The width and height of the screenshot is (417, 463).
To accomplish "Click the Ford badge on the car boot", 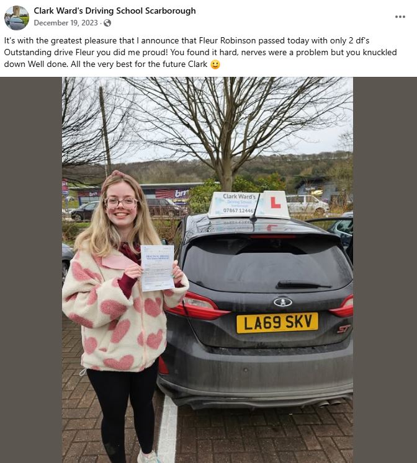I will 282,302.
